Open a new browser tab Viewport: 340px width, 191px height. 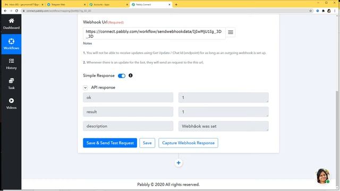[176, 4]
